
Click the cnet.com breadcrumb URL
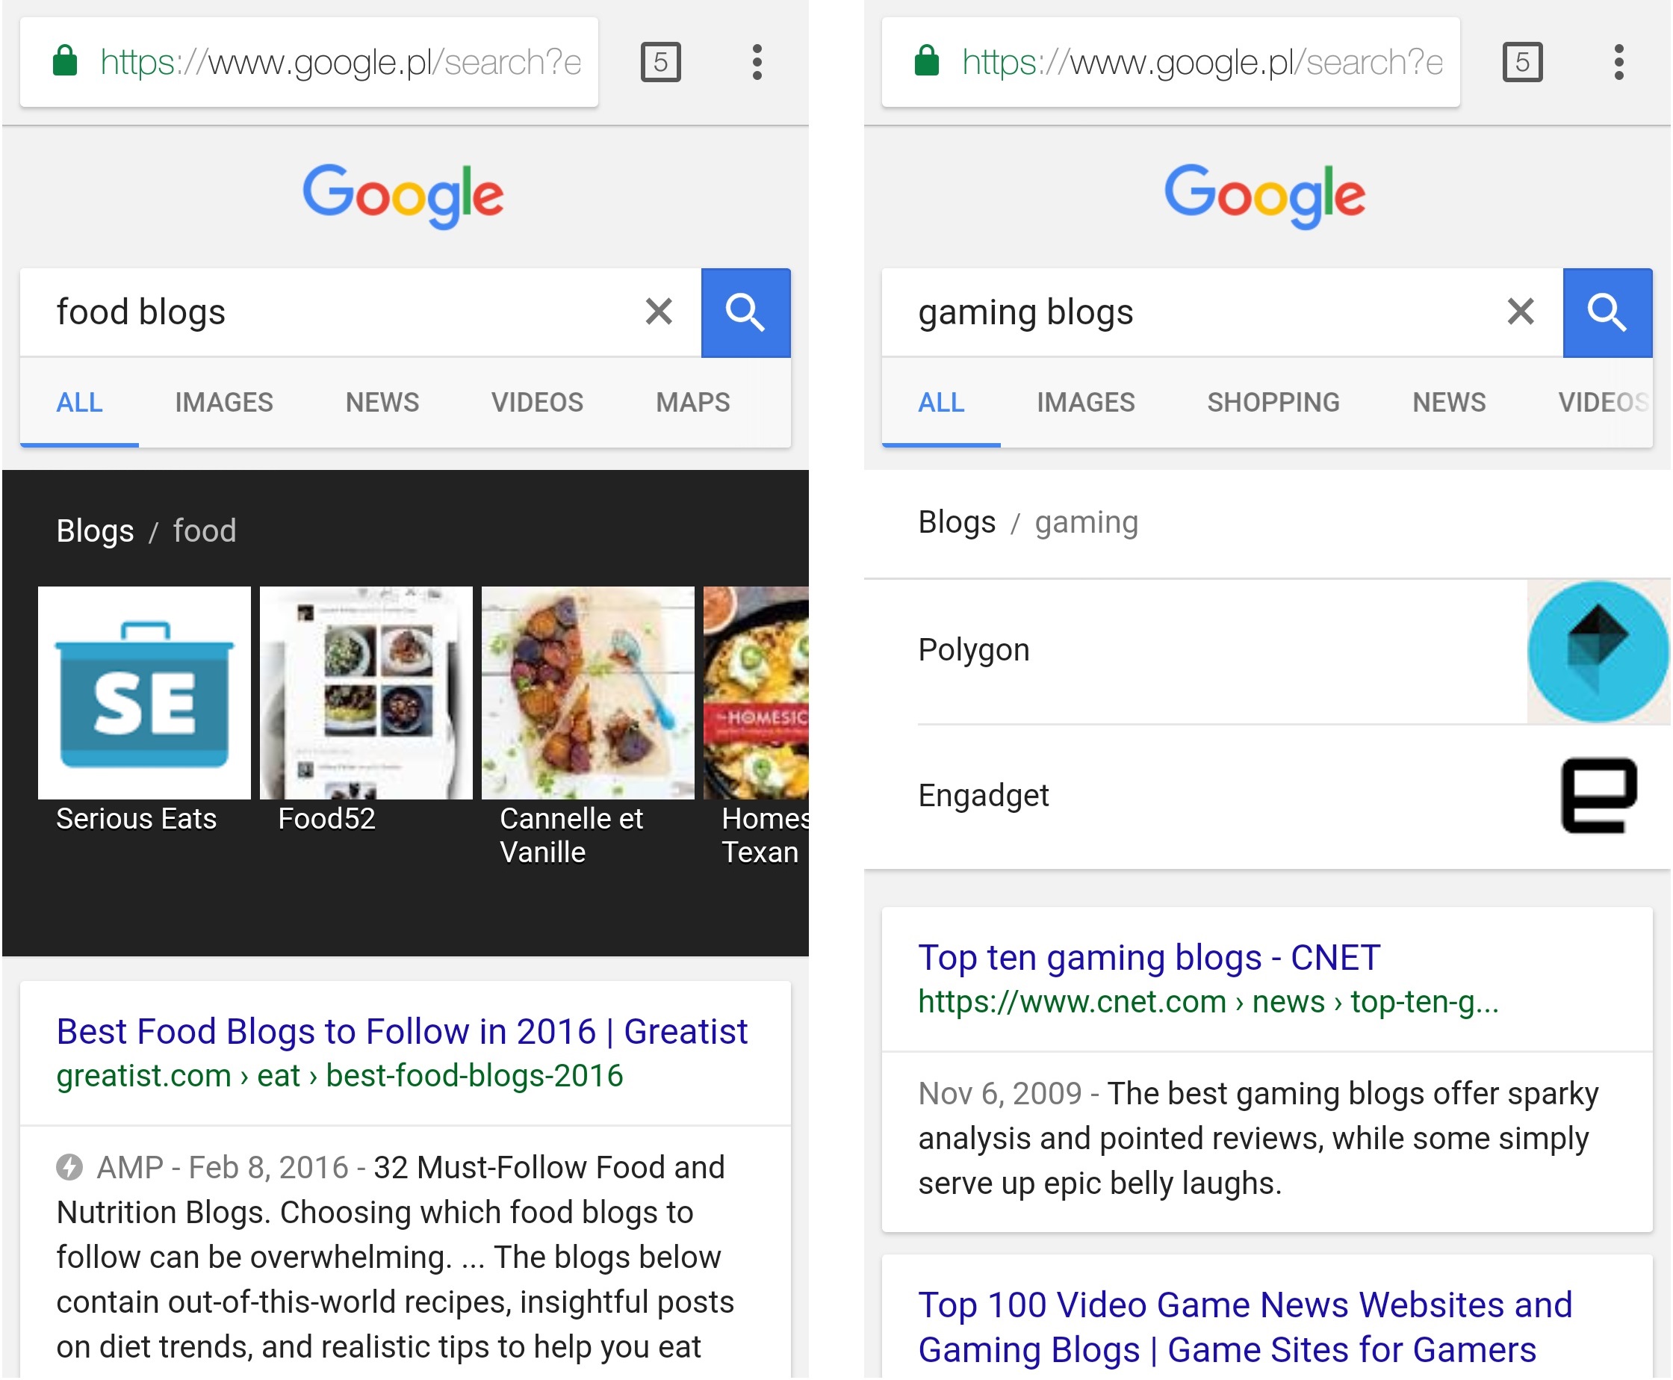pos(1208,1002)
